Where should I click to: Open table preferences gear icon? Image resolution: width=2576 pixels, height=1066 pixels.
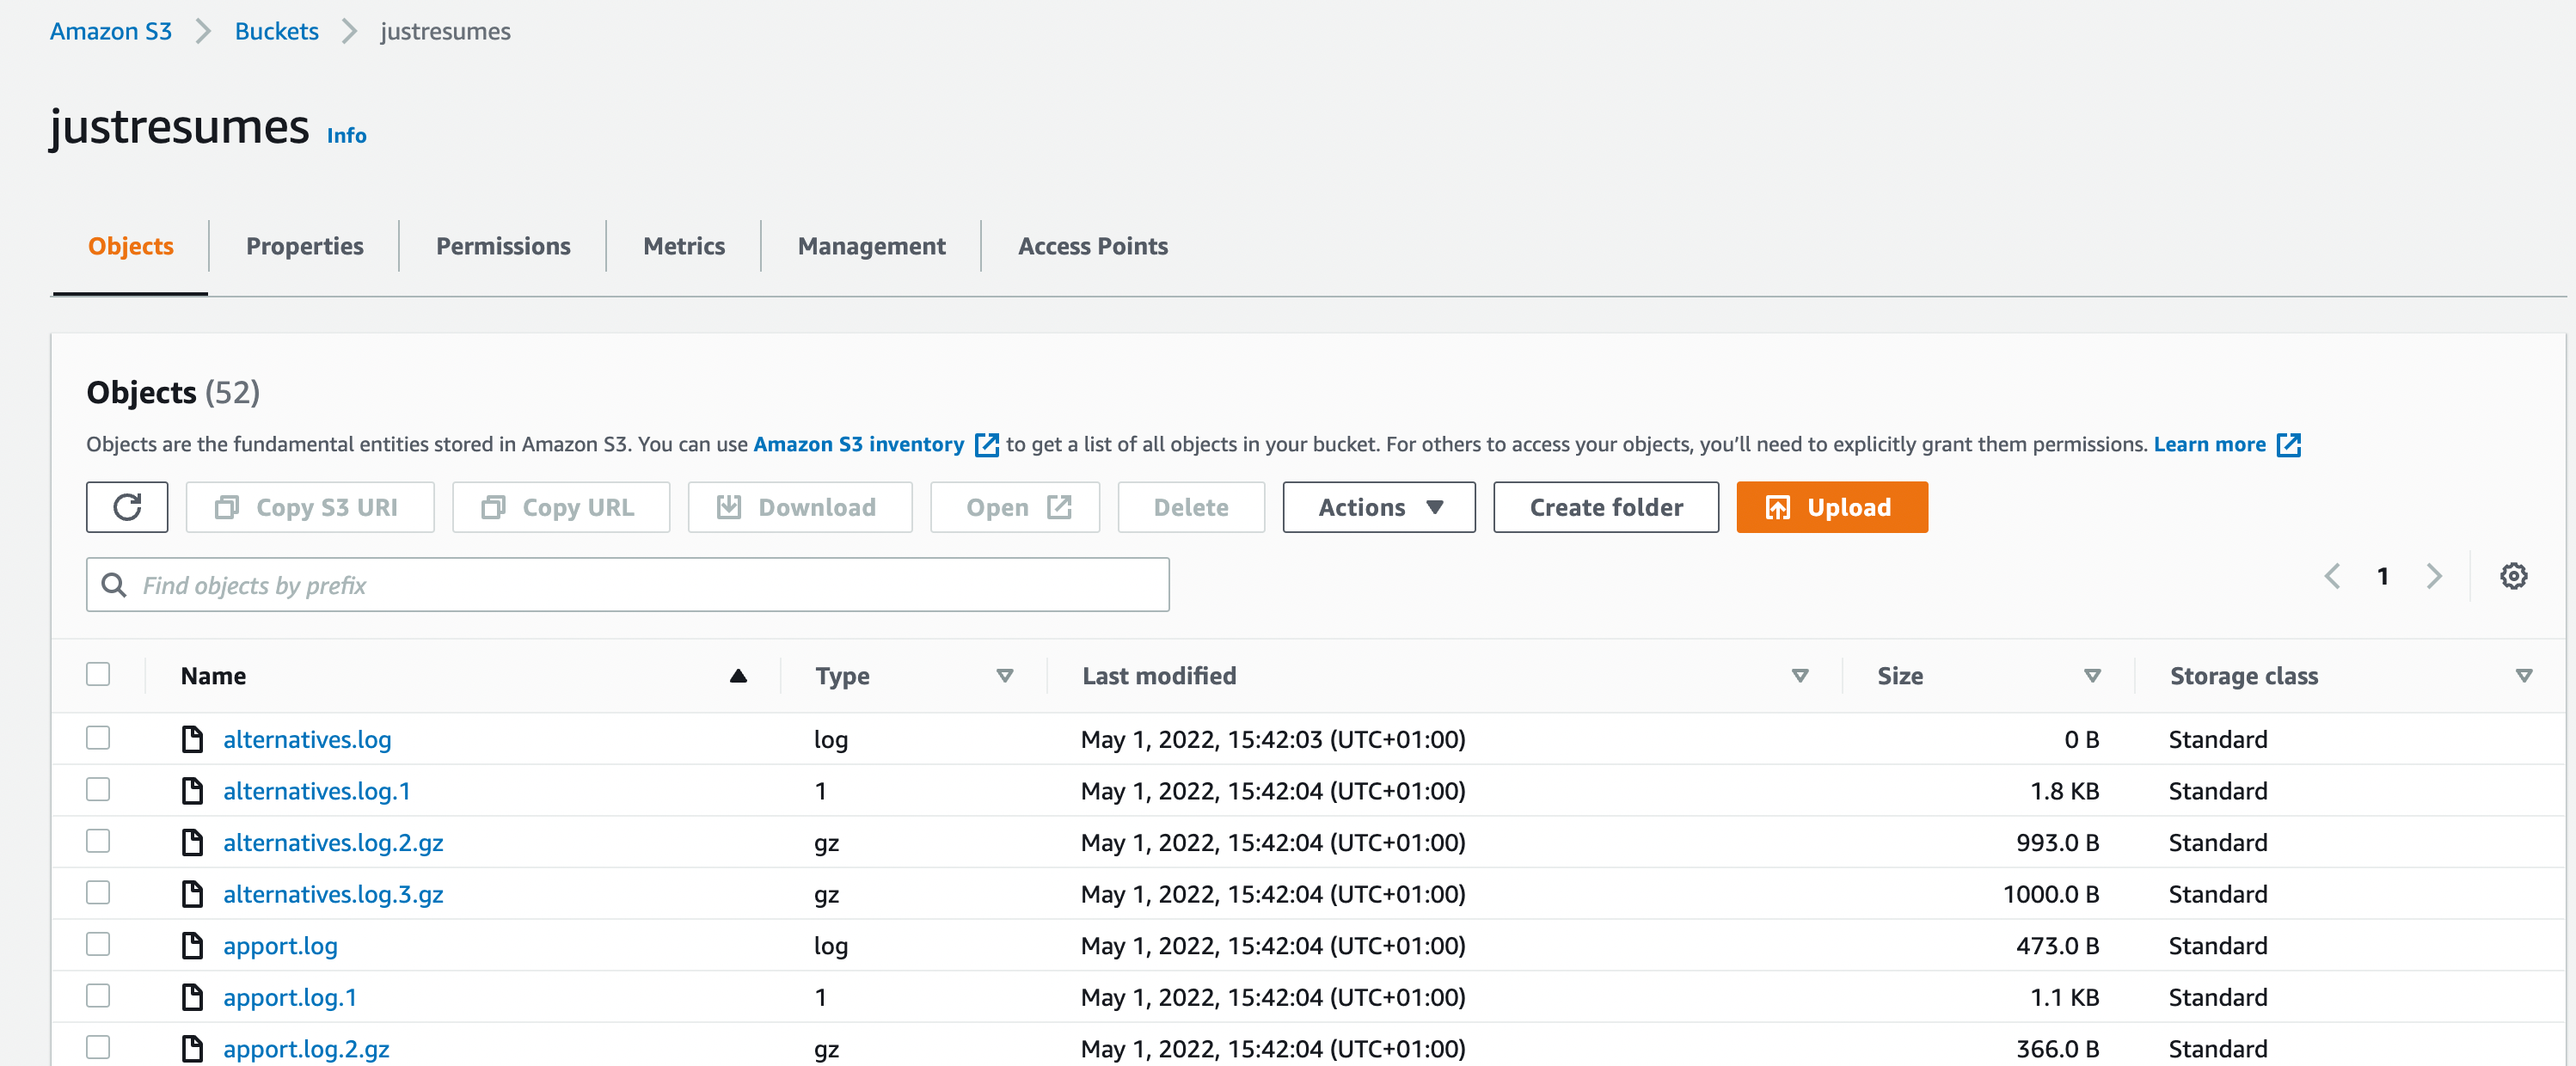tap(2513, 576)
